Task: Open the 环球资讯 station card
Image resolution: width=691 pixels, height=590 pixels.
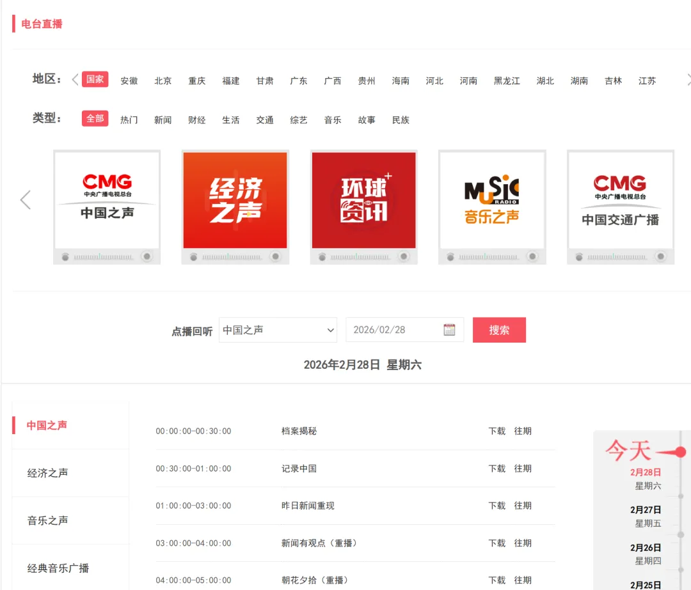Action: [x=363, y=207]
